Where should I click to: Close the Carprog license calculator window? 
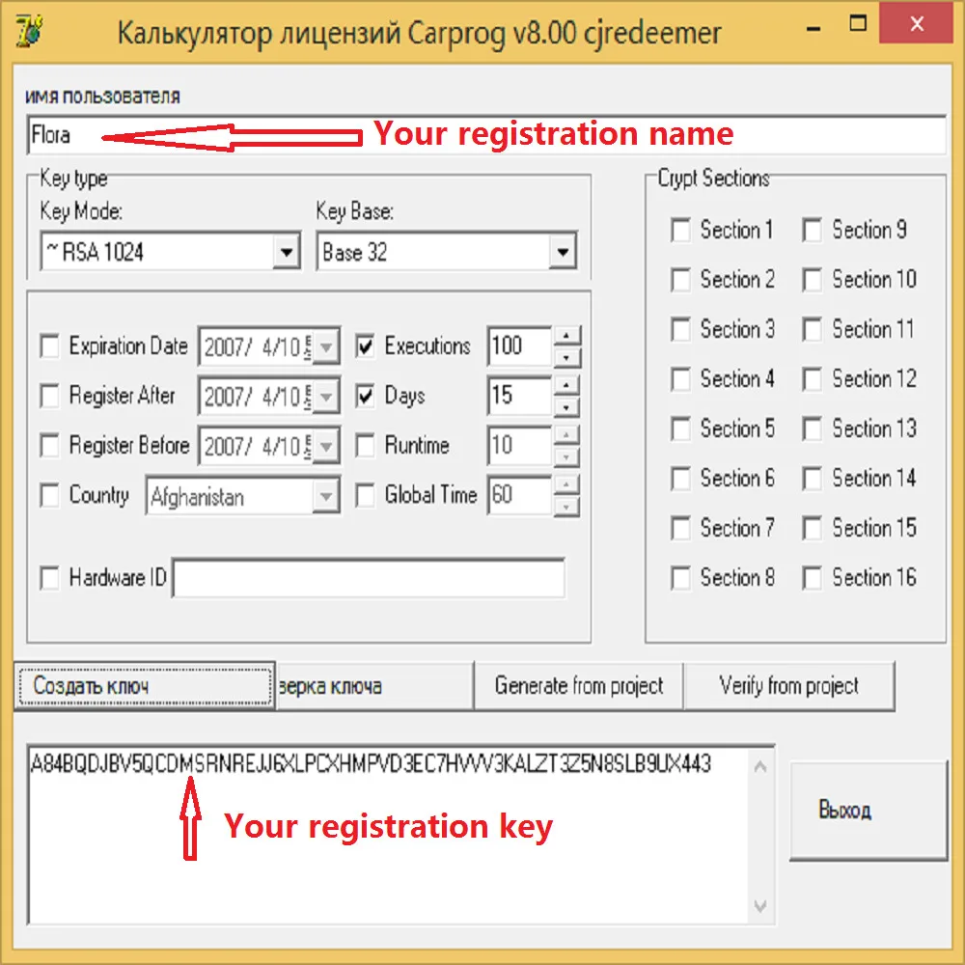tap(917, 25)
